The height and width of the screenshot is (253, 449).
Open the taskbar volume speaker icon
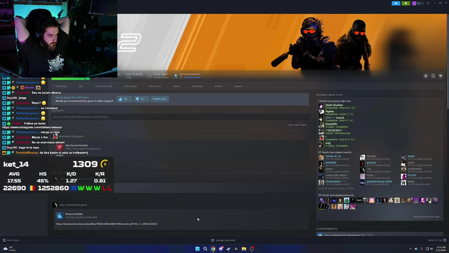pyautogui.click(x=432, y=249)
